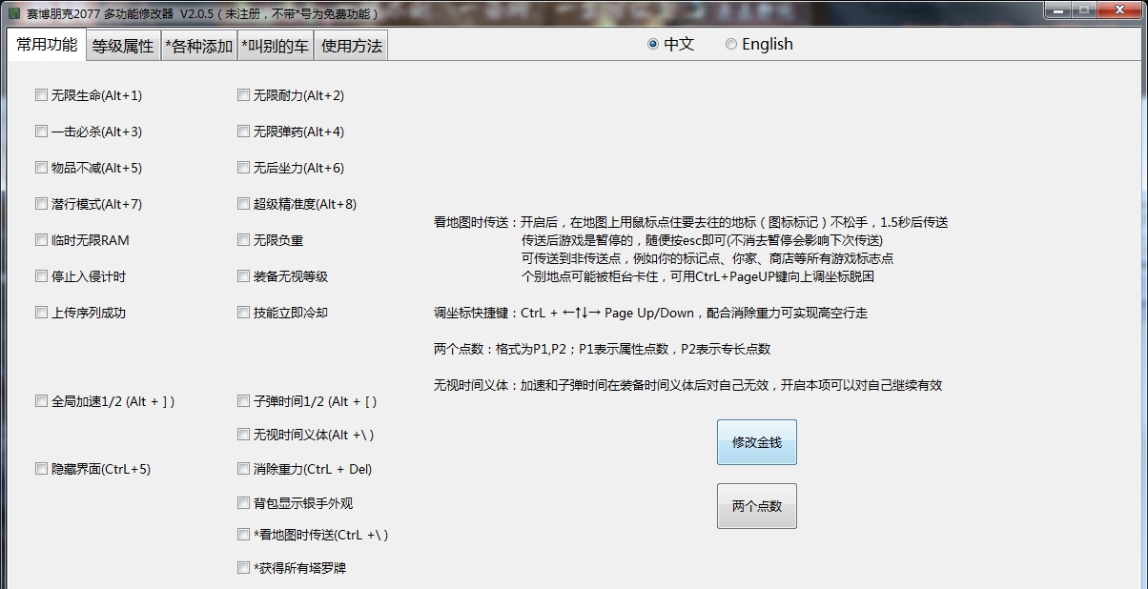1148x589 pixels.
Task: Switch to the 使用方法 tab
Action: [351, 45]
